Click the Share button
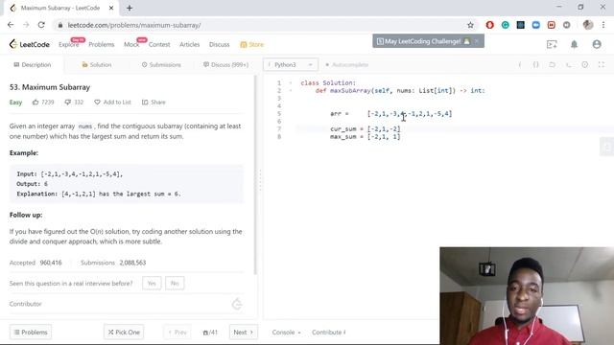Screen dimensions: 614x345 pos(153,103)
